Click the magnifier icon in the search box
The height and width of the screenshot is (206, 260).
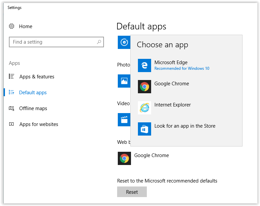tap(99, 42)
